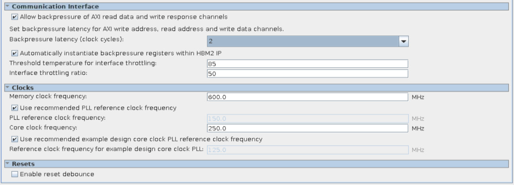
Task: Click the Threshold temperature input field
Action: pyautogui.click(x=307, y=64)
